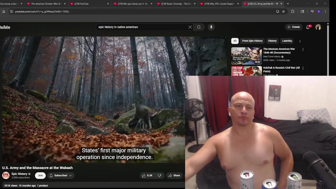
Task: Click the Home button in browser toolbar
Action: (x=4, y=12)
